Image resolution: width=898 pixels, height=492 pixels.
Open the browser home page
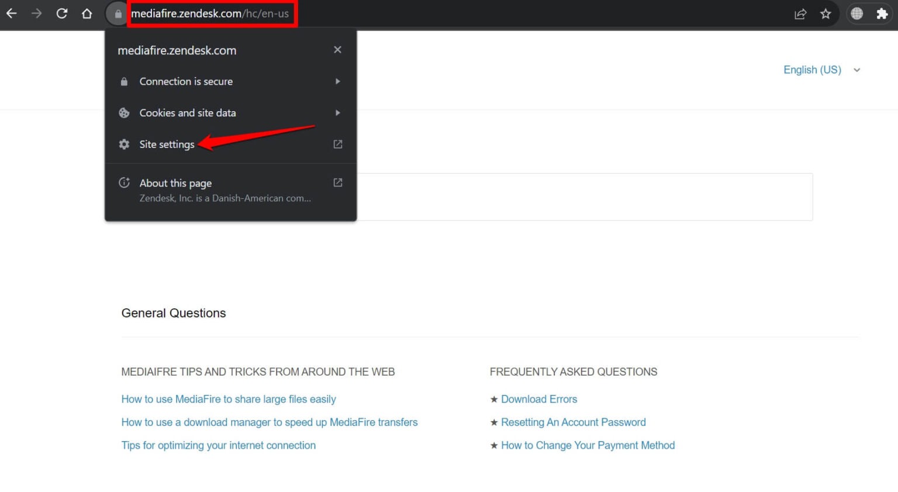tap(87, 14)
